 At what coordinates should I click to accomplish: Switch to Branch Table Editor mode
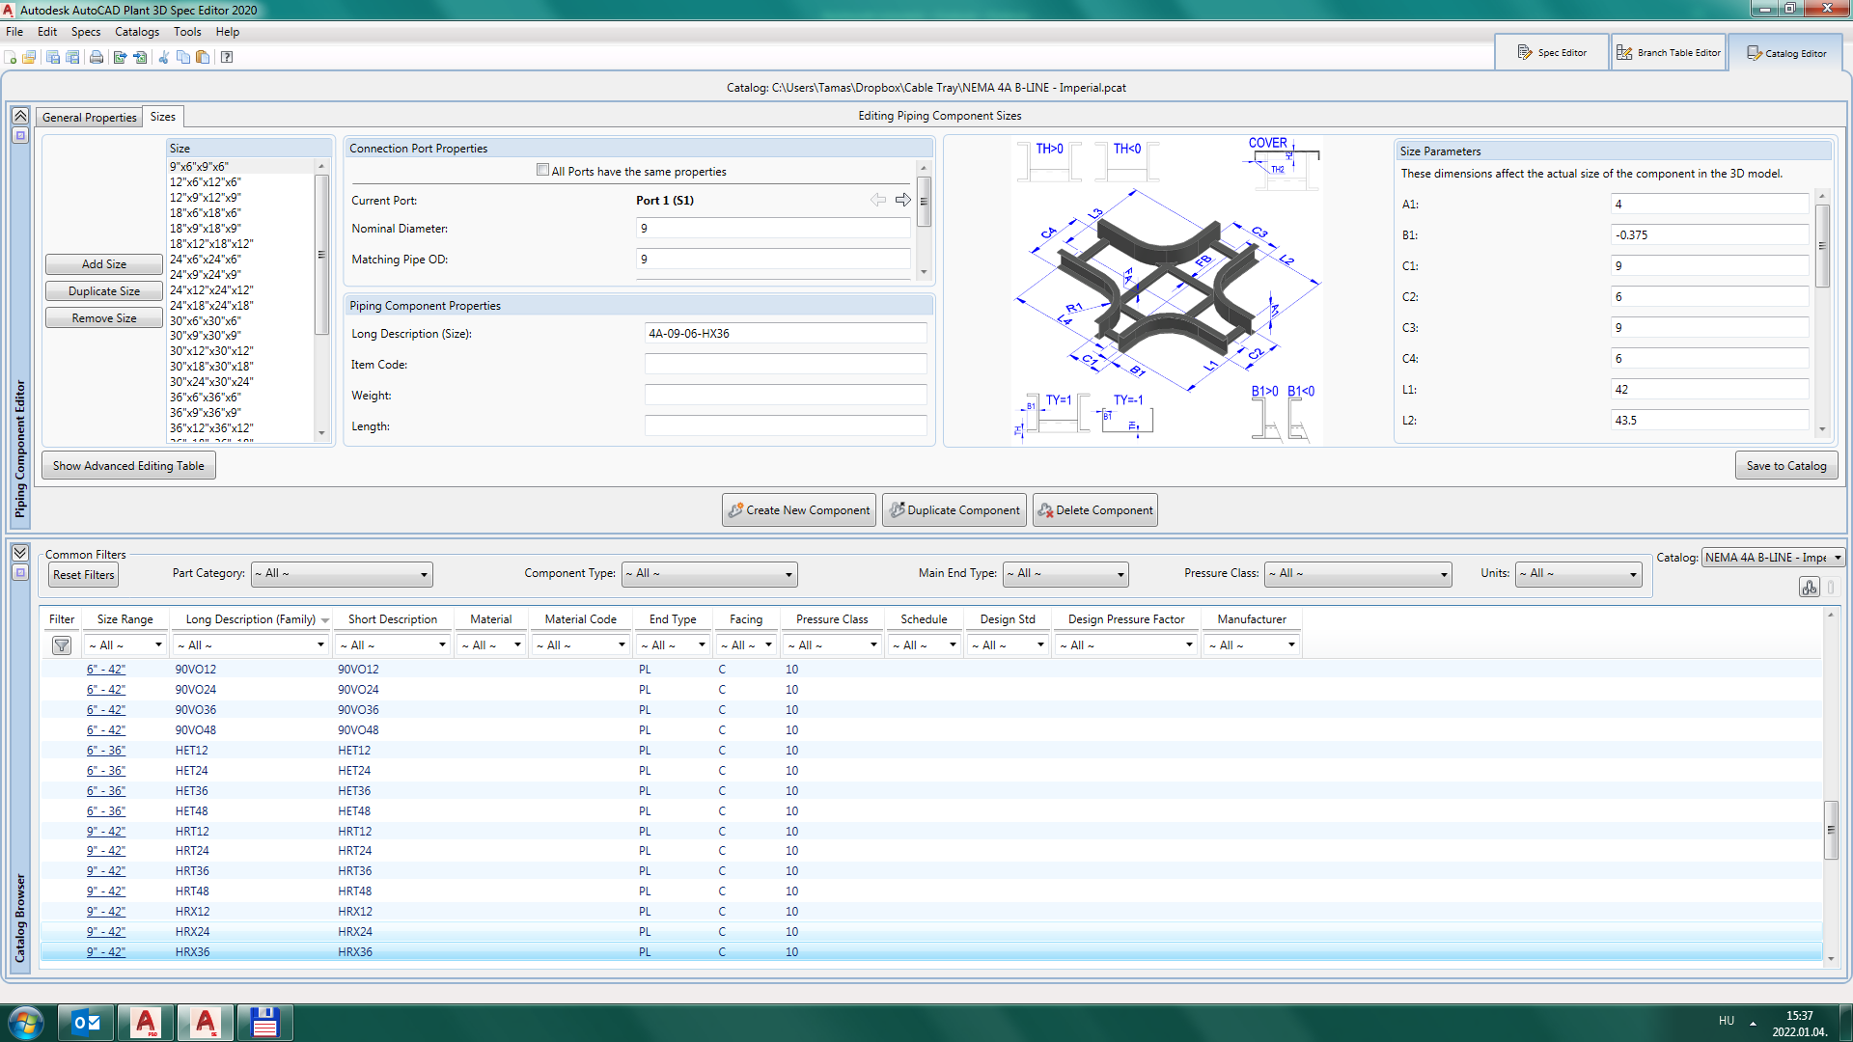1669,53
